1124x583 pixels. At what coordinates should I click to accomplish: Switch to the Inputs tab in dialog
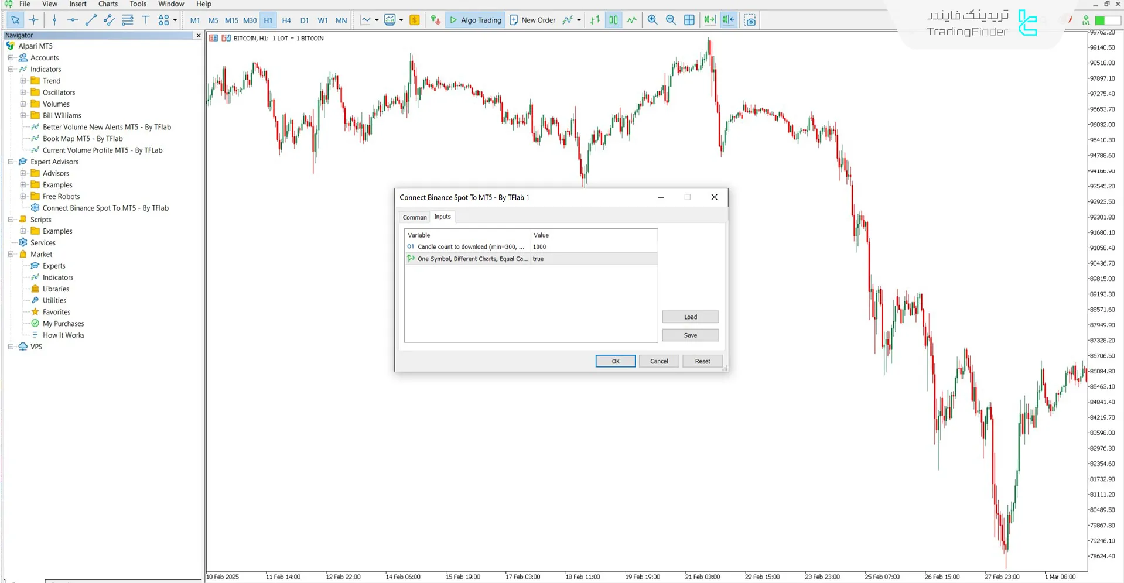click(442, 217)
